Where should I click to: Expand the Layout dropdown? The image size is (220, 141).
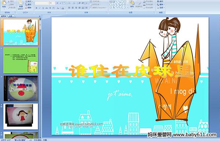(x=29, y=1)
